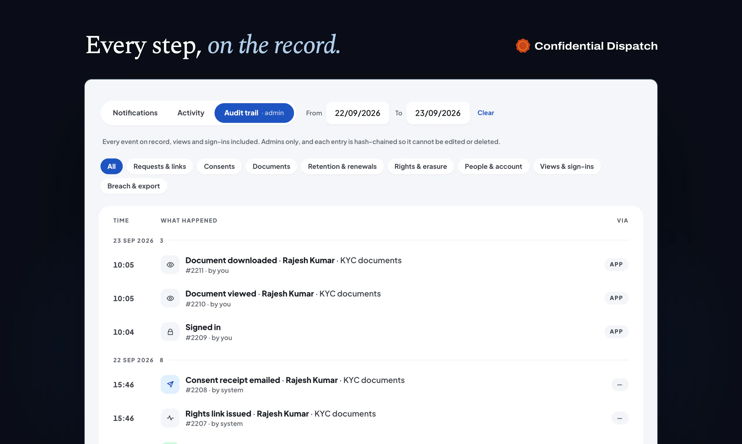Click the '22 SEP 2026' date group header
The image size is (742, 444).
click(133, 360)
